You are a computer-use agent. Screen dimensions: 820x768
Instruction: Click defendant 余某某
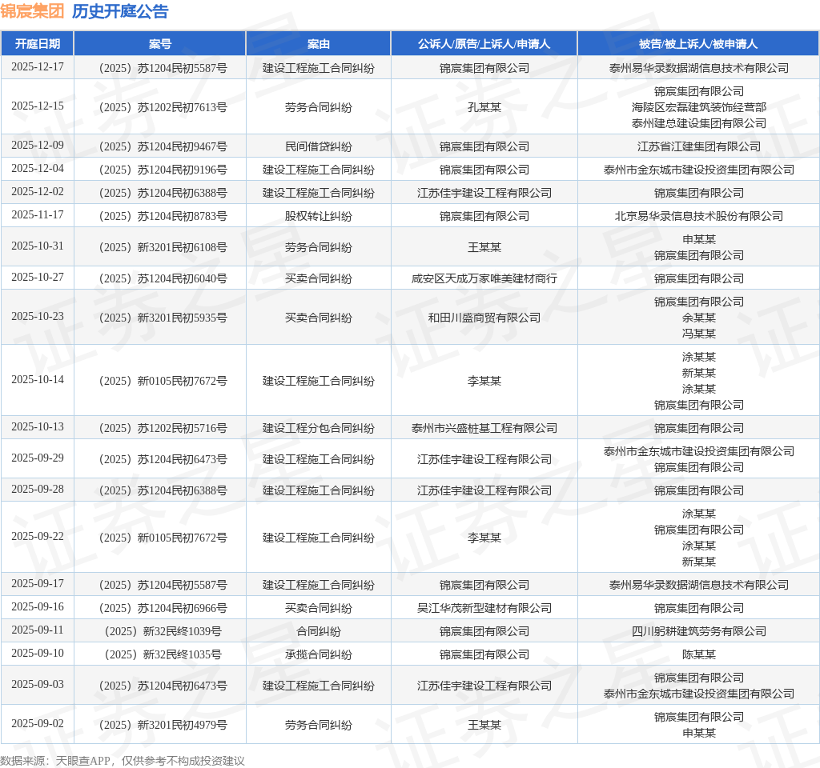(698, 318)
